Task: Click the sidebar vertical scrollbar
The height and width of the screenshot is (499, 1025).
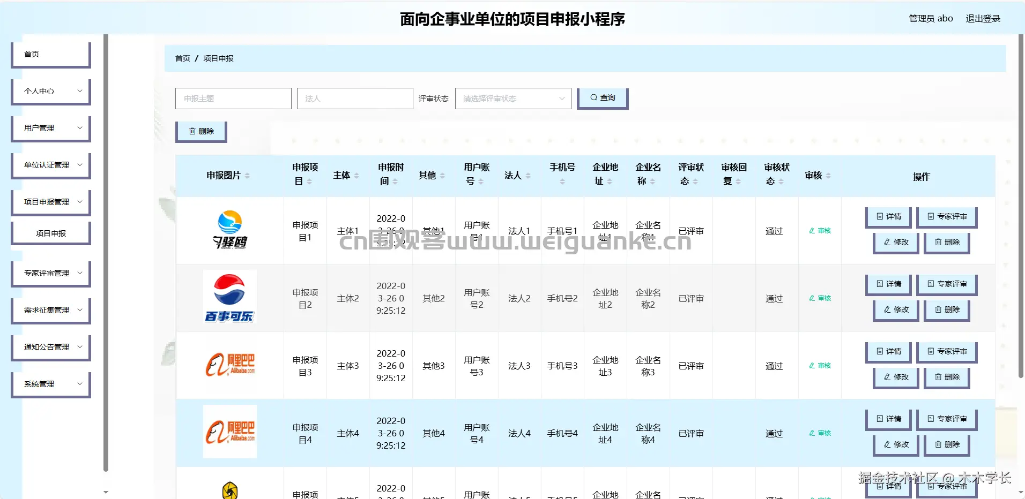Action: (x=106, y=253)
